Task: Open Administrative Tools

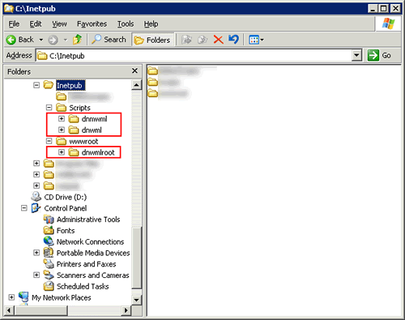Action: [x=88, y=220]
